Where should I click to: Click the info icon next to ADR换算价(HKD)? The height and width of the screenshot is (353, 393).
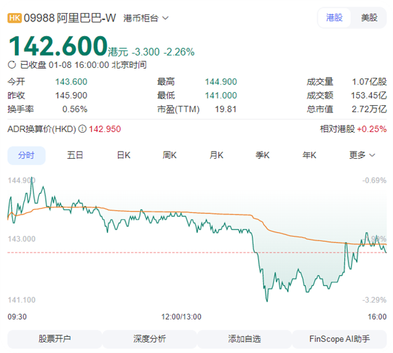click(83, 129)
